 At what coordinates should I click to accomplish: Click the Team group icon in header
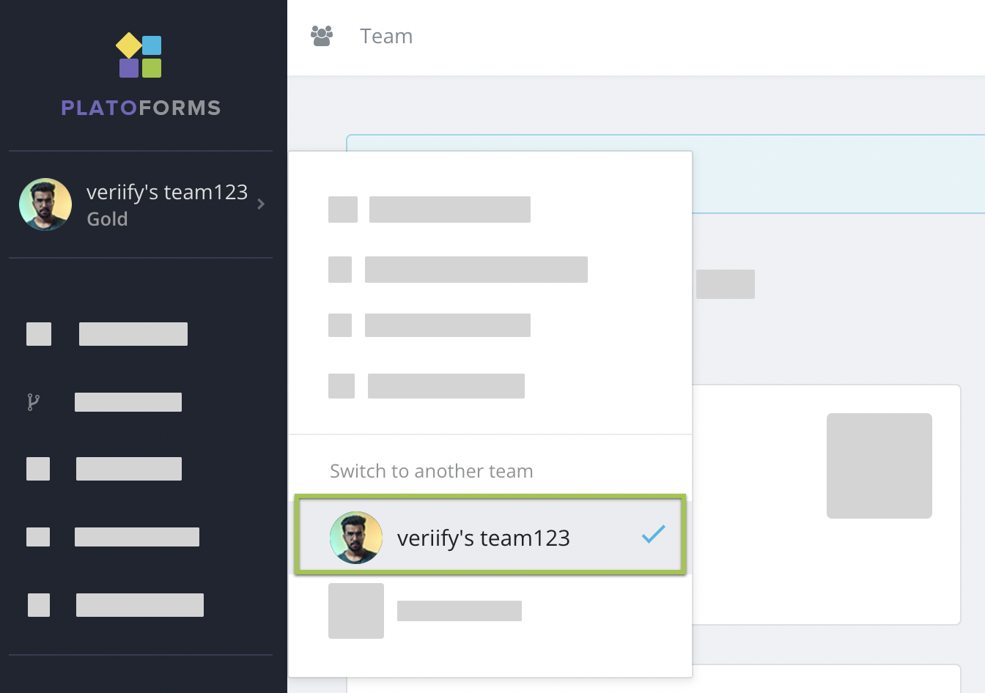point(322,36)
